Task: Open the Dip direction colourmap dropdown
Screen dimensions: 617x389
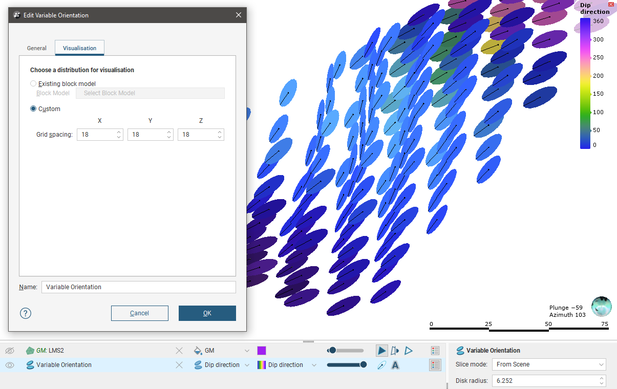Action: point(314,365)
